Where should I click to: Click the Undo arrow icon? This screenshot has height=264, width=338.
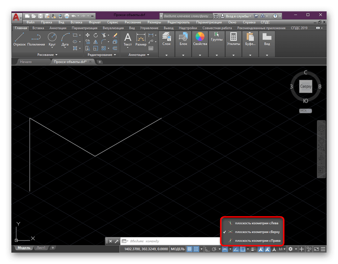click(74, 16)
